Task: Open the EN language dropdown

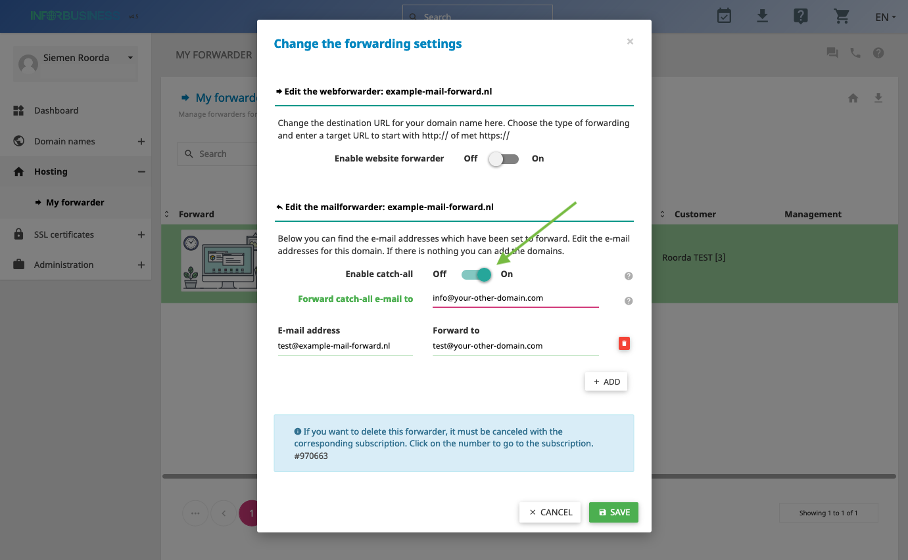Action: click(x=886, y=17)
